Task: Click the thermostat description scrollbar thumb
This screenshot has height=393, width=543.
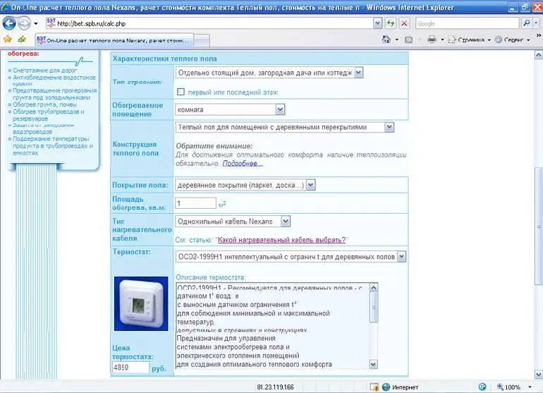Action: tap(374, 307)
